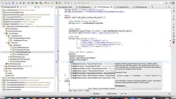Expand the CucumberWithSelenium project

click(2, 87)
